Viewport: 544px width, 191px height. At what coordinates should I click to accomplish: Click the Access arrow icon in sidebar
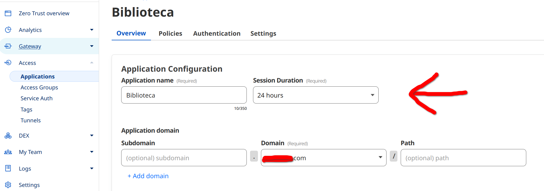point(8,63)
